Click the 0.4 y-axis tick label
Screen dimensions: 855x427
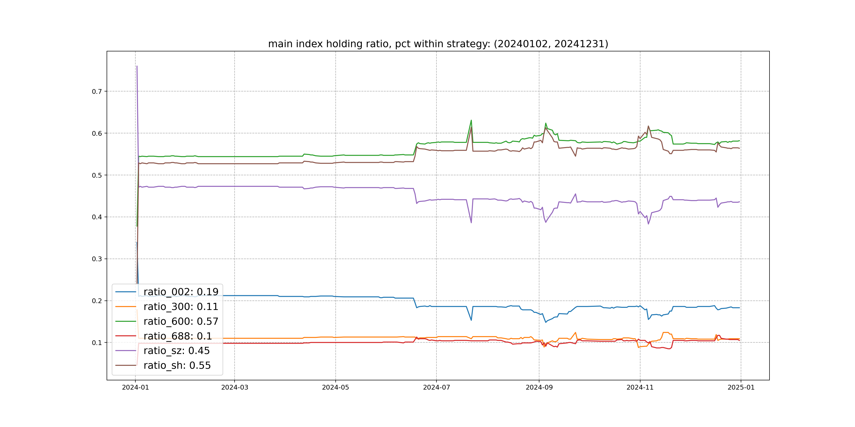click(97, 217)
